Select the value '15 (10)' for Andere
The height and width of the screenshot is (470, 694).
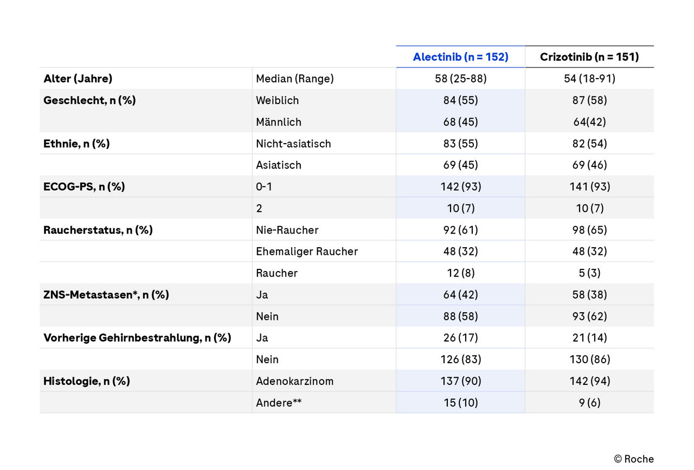[x=461, y=403]
